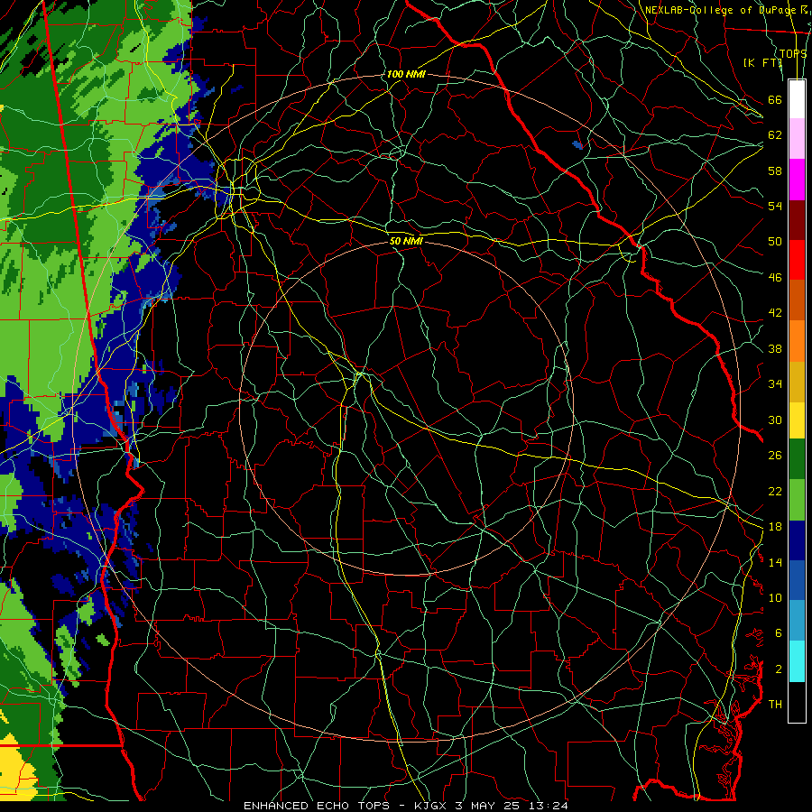Click the light green legend swatch
The height and width of the screenshot is (812, 812).
797,500
